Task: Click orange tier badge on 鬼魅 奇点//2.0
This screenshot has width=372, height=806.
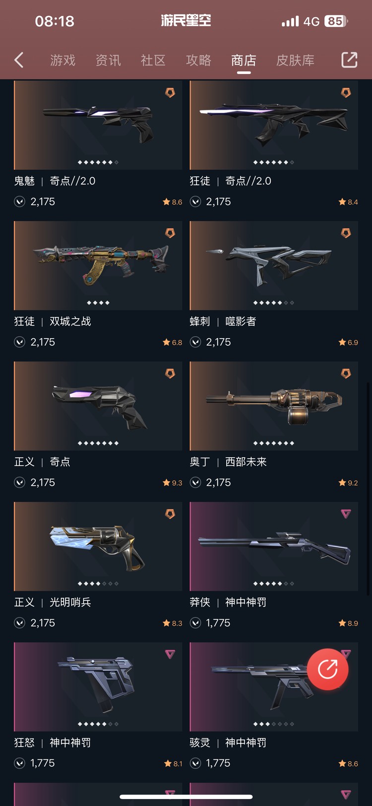Action: 170,92
